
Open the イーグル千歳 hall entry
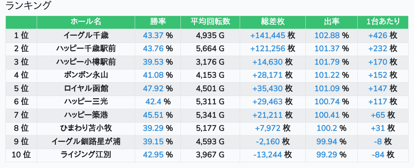86,36
